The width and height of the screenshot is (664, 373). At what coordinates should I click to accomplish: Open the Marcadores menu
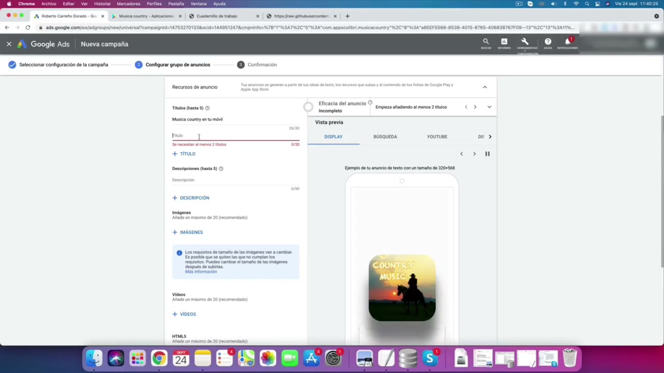[128, 4]
